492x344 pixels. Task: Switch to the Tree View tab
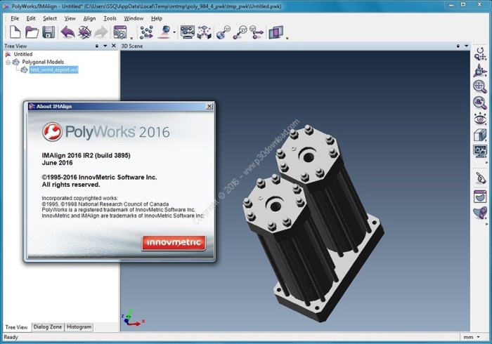coord(16,327)
